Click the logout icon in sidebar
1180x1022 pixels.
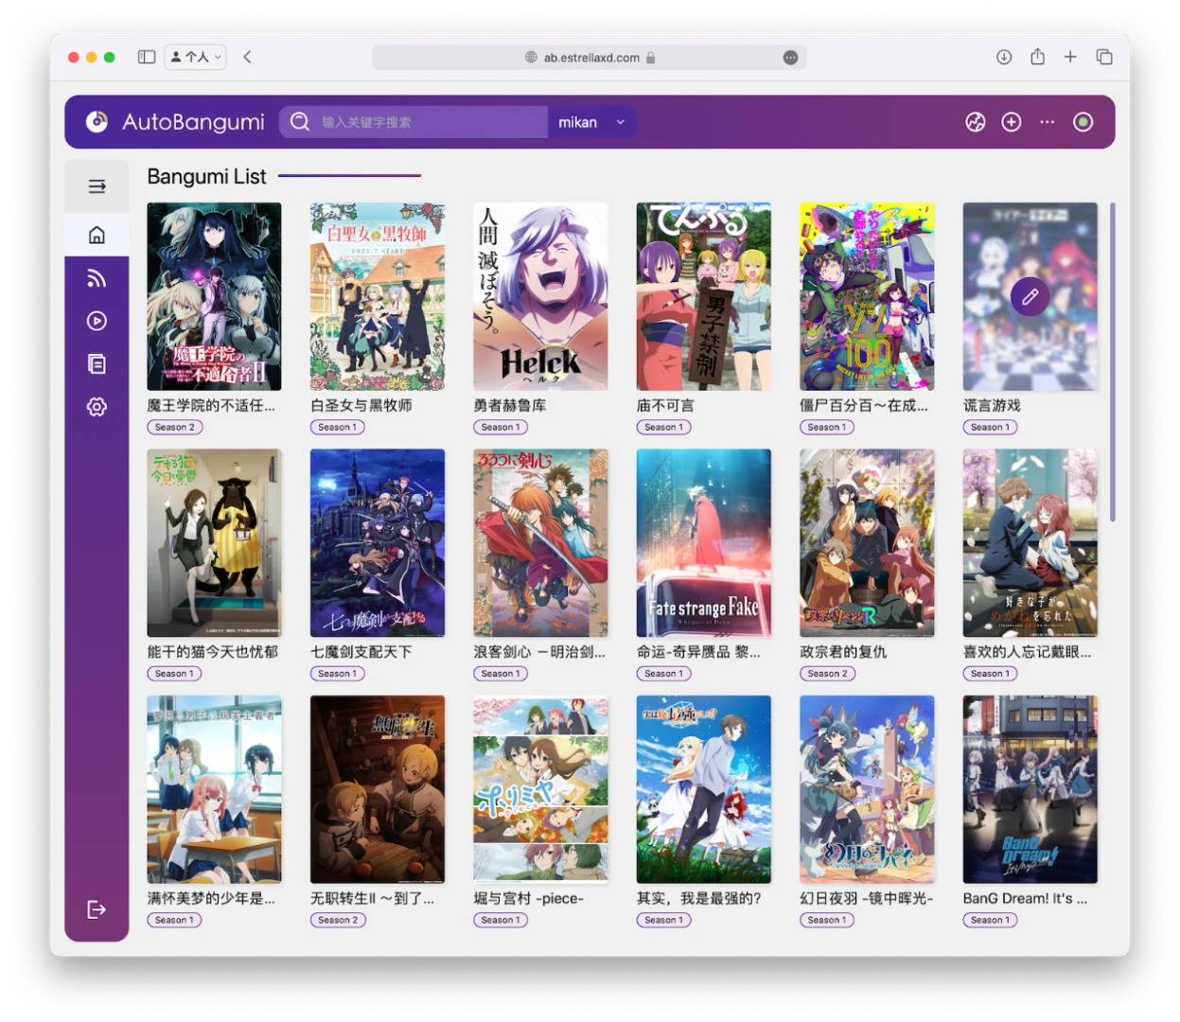pyautogui.click(x=97, y=909)
